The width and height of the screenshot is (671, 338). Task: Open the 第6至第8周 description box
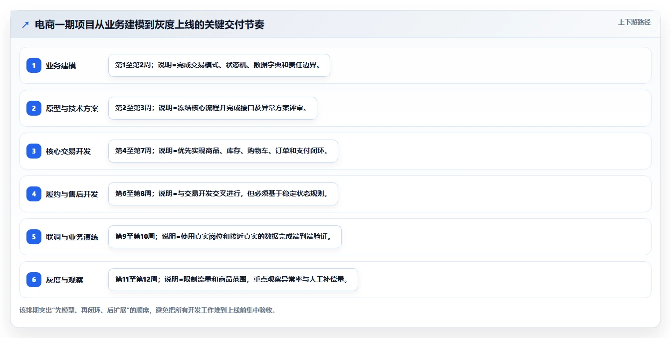[223, 194]
